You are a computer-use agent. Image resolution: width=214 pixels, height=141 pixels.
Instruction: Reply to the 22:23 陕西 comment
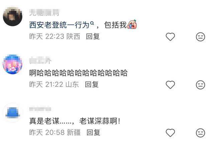click(93, 36)
